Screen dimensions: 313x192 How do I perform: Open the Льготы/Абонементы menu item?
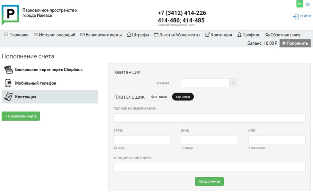pos(177,35)
